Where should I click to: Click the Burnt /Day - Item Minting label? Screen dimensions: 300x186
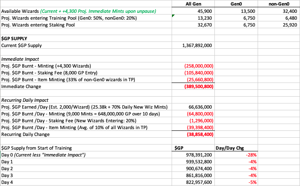point(74,127)
